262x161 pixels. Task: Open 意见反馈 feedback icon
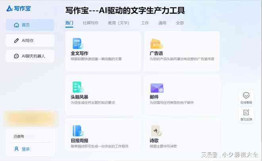pos(246,112)
